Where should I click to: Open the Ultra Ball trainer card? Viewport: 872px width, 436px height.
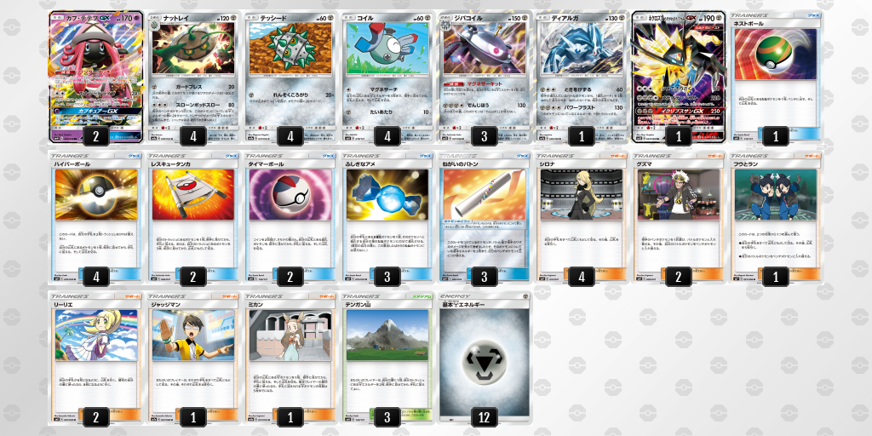coord(96,217)
